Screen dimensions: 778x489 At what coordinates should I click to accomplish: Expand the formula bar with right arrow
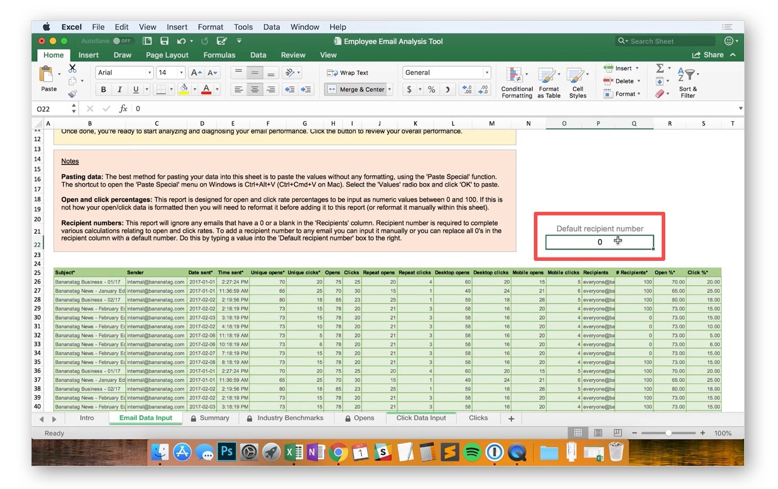740,109
